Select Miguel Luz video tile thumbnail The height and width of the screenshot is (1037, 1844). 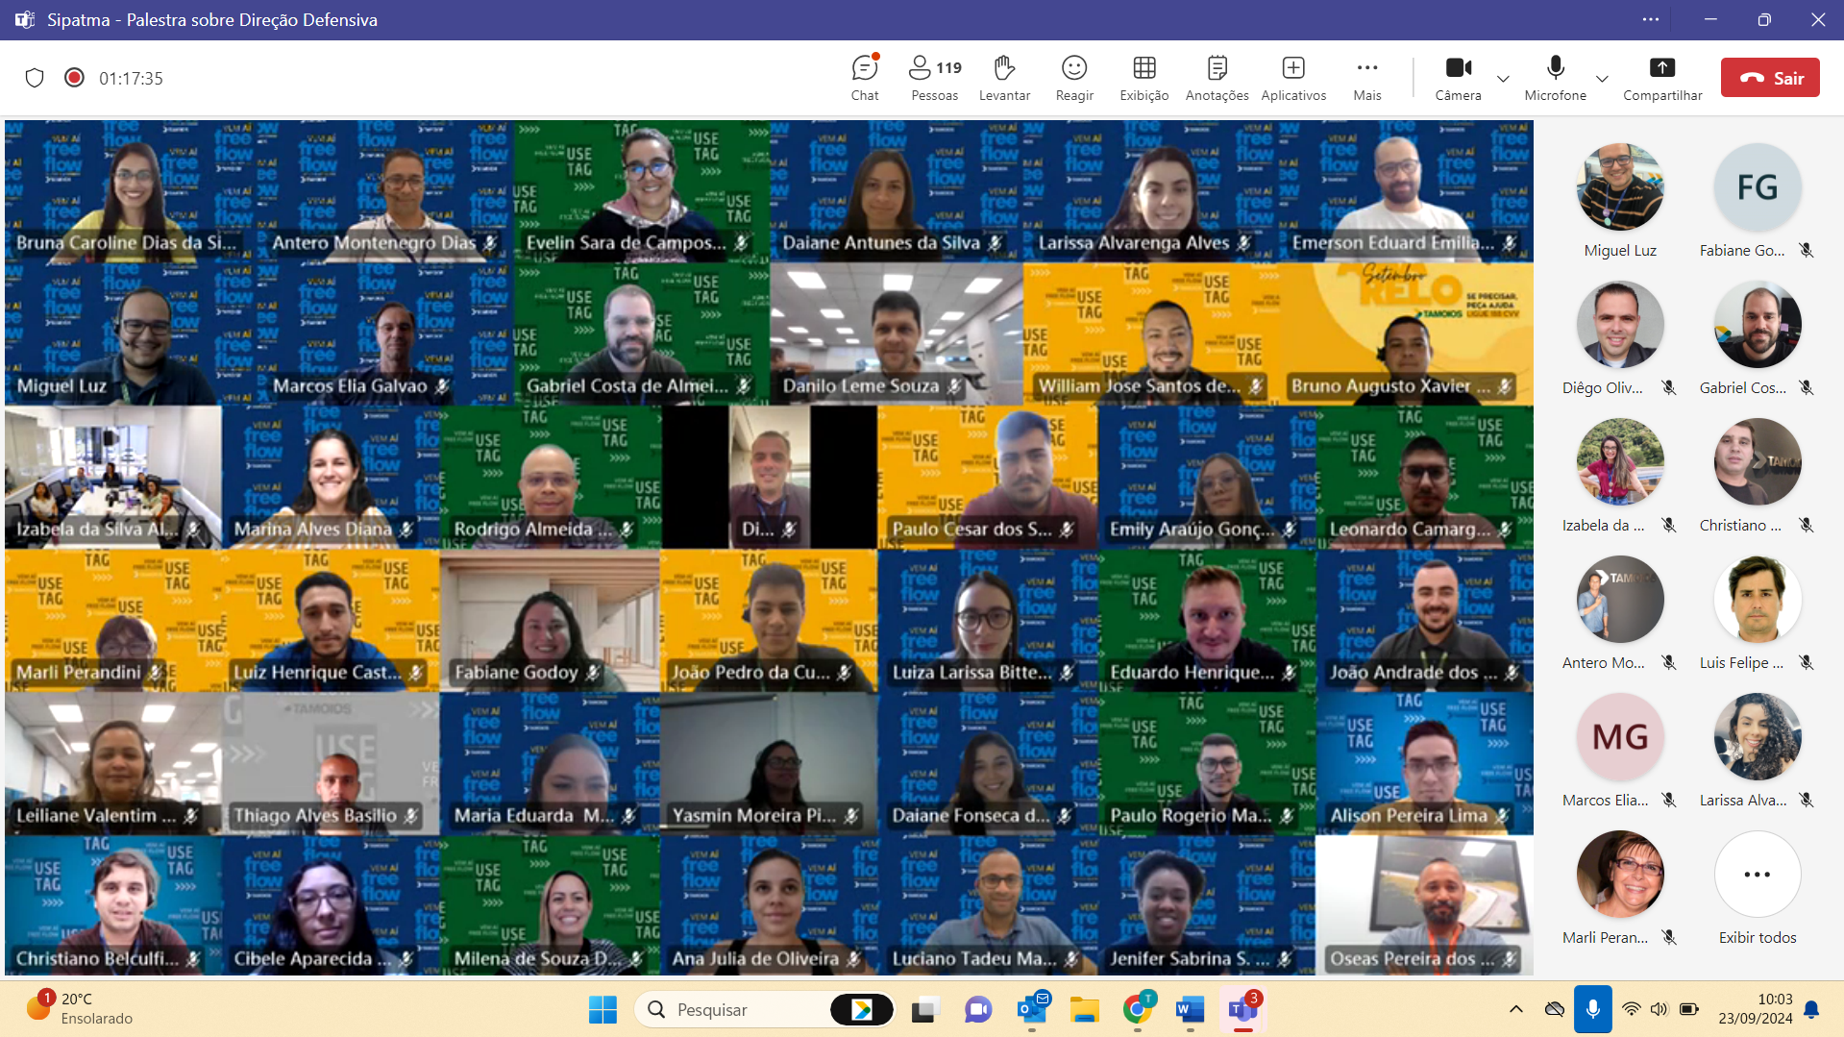[1620, 188]
